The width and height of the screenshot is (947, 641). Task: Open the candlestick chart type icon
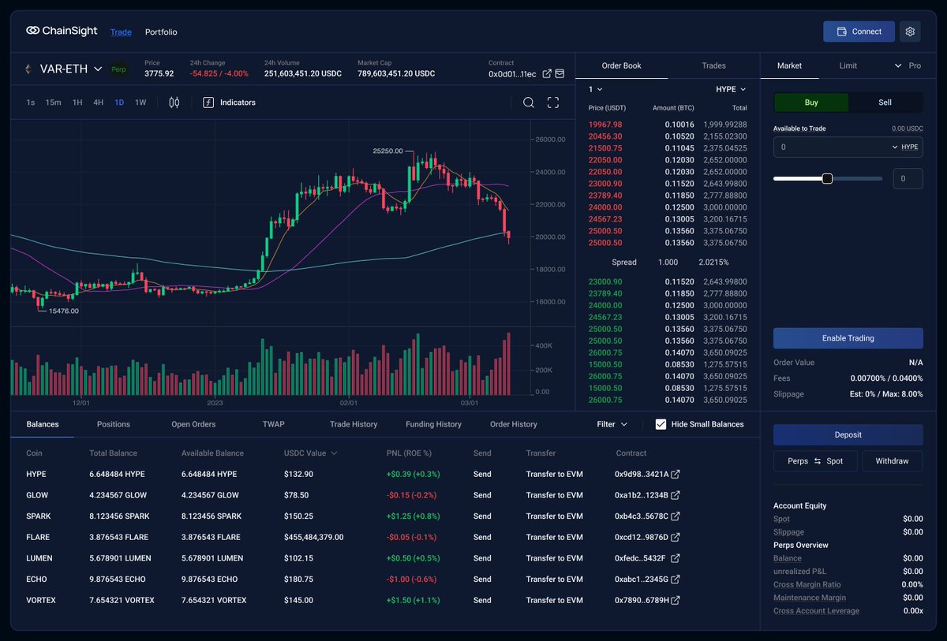point(174,102)
